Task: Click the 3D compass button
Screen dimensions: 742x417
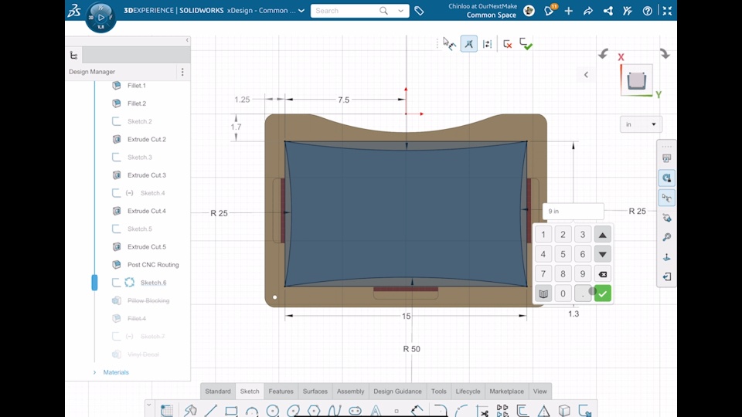Action: click(x=100, y=18)
